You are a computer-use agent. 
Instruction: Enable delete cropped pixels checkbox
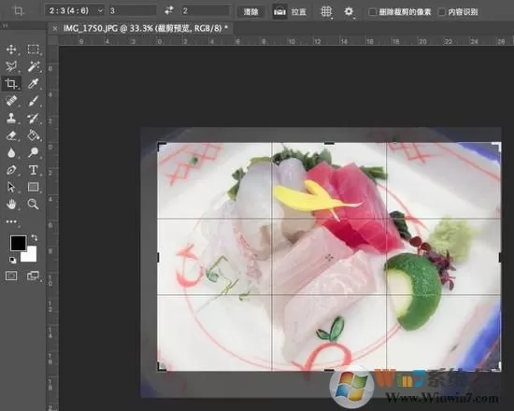372,12
